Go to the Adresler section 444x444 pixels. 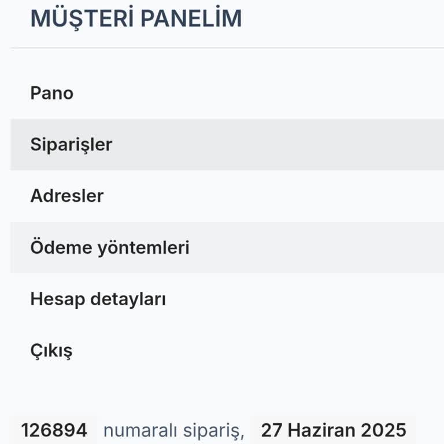[x=67, y=196]
